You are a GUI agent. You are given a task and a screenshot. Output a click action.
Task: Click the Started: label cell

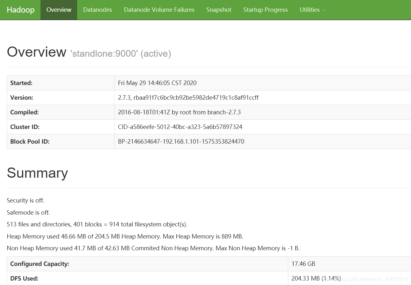pyautogui.click(x=61, y=83)
